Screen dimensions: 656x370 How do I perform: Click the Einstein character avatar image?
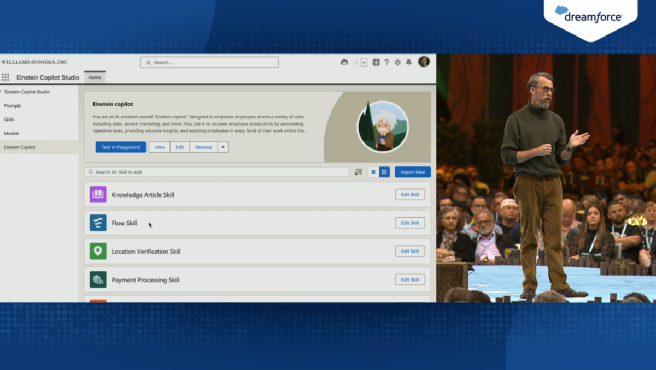pos(383,127)
